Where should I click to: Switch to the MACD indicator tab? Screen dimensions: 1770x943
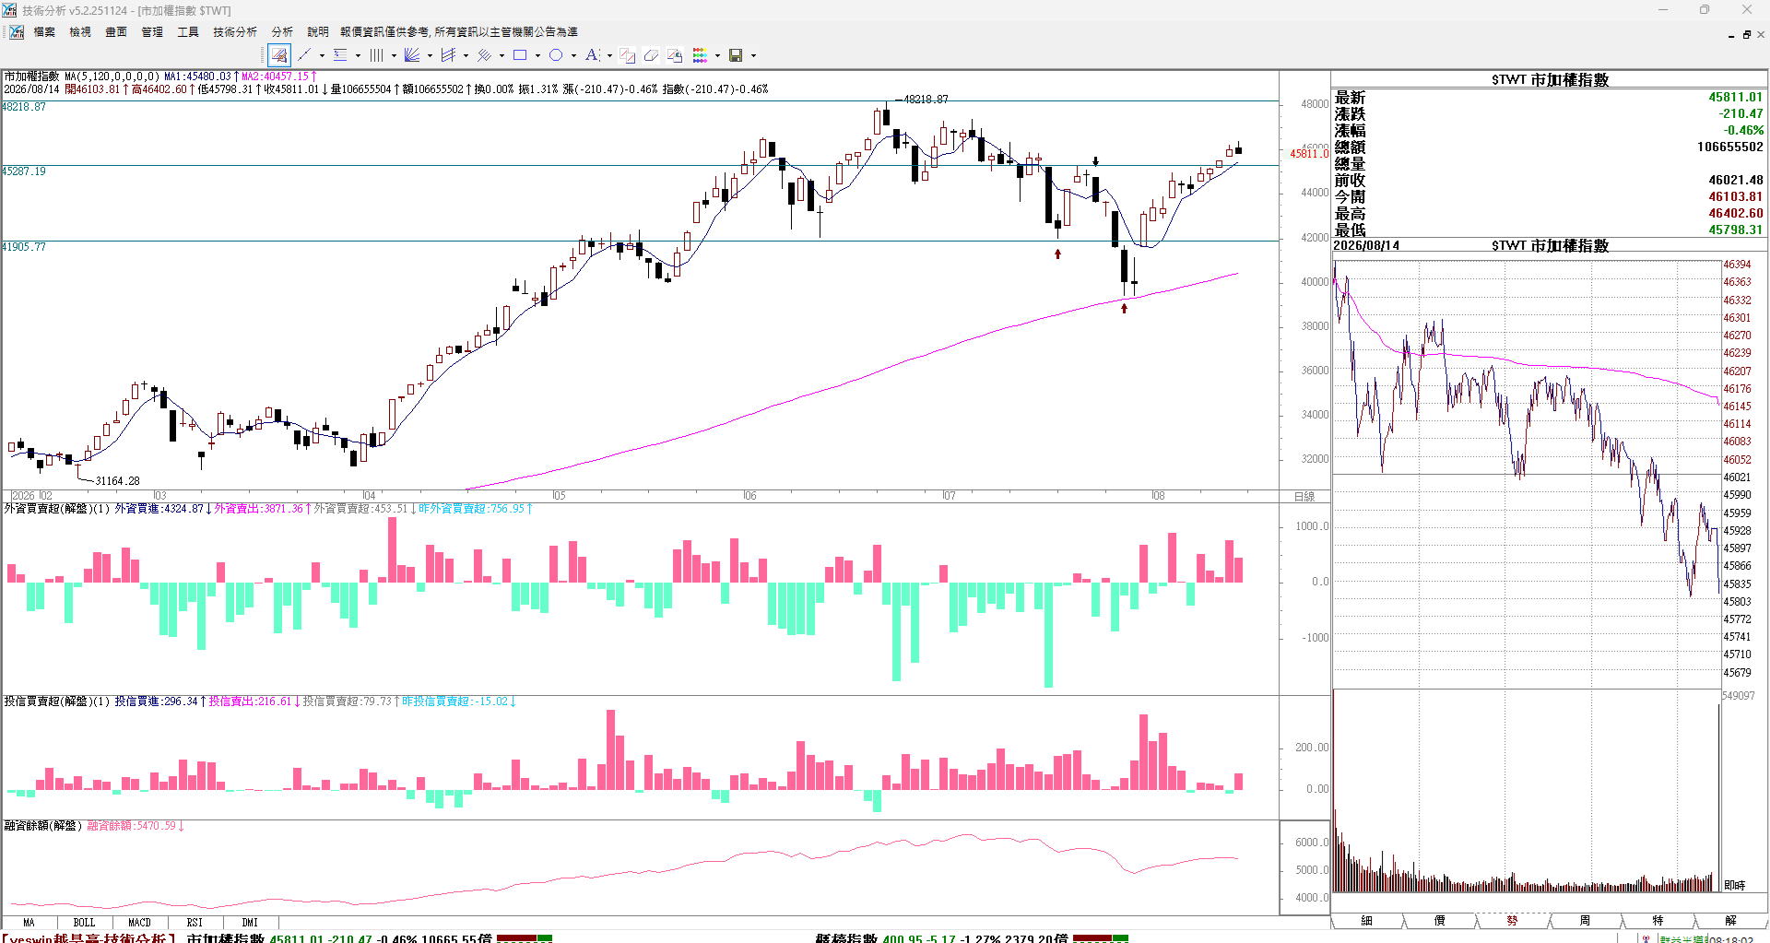139,922
